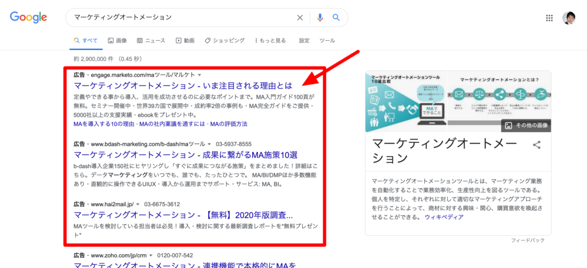Image resolution: width=587 pixels, height=268 pixels.
Task: Open the ad titled 成果に繋がるMA施策10選
Action: click(x=186, y=154)
